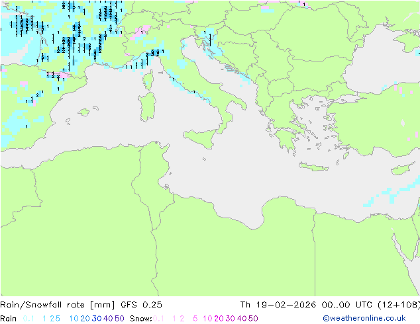Image resolution: width=420 pixels, height=324 pixels.
Task: Select the snow legend value 20
Action: click(219, 319)
